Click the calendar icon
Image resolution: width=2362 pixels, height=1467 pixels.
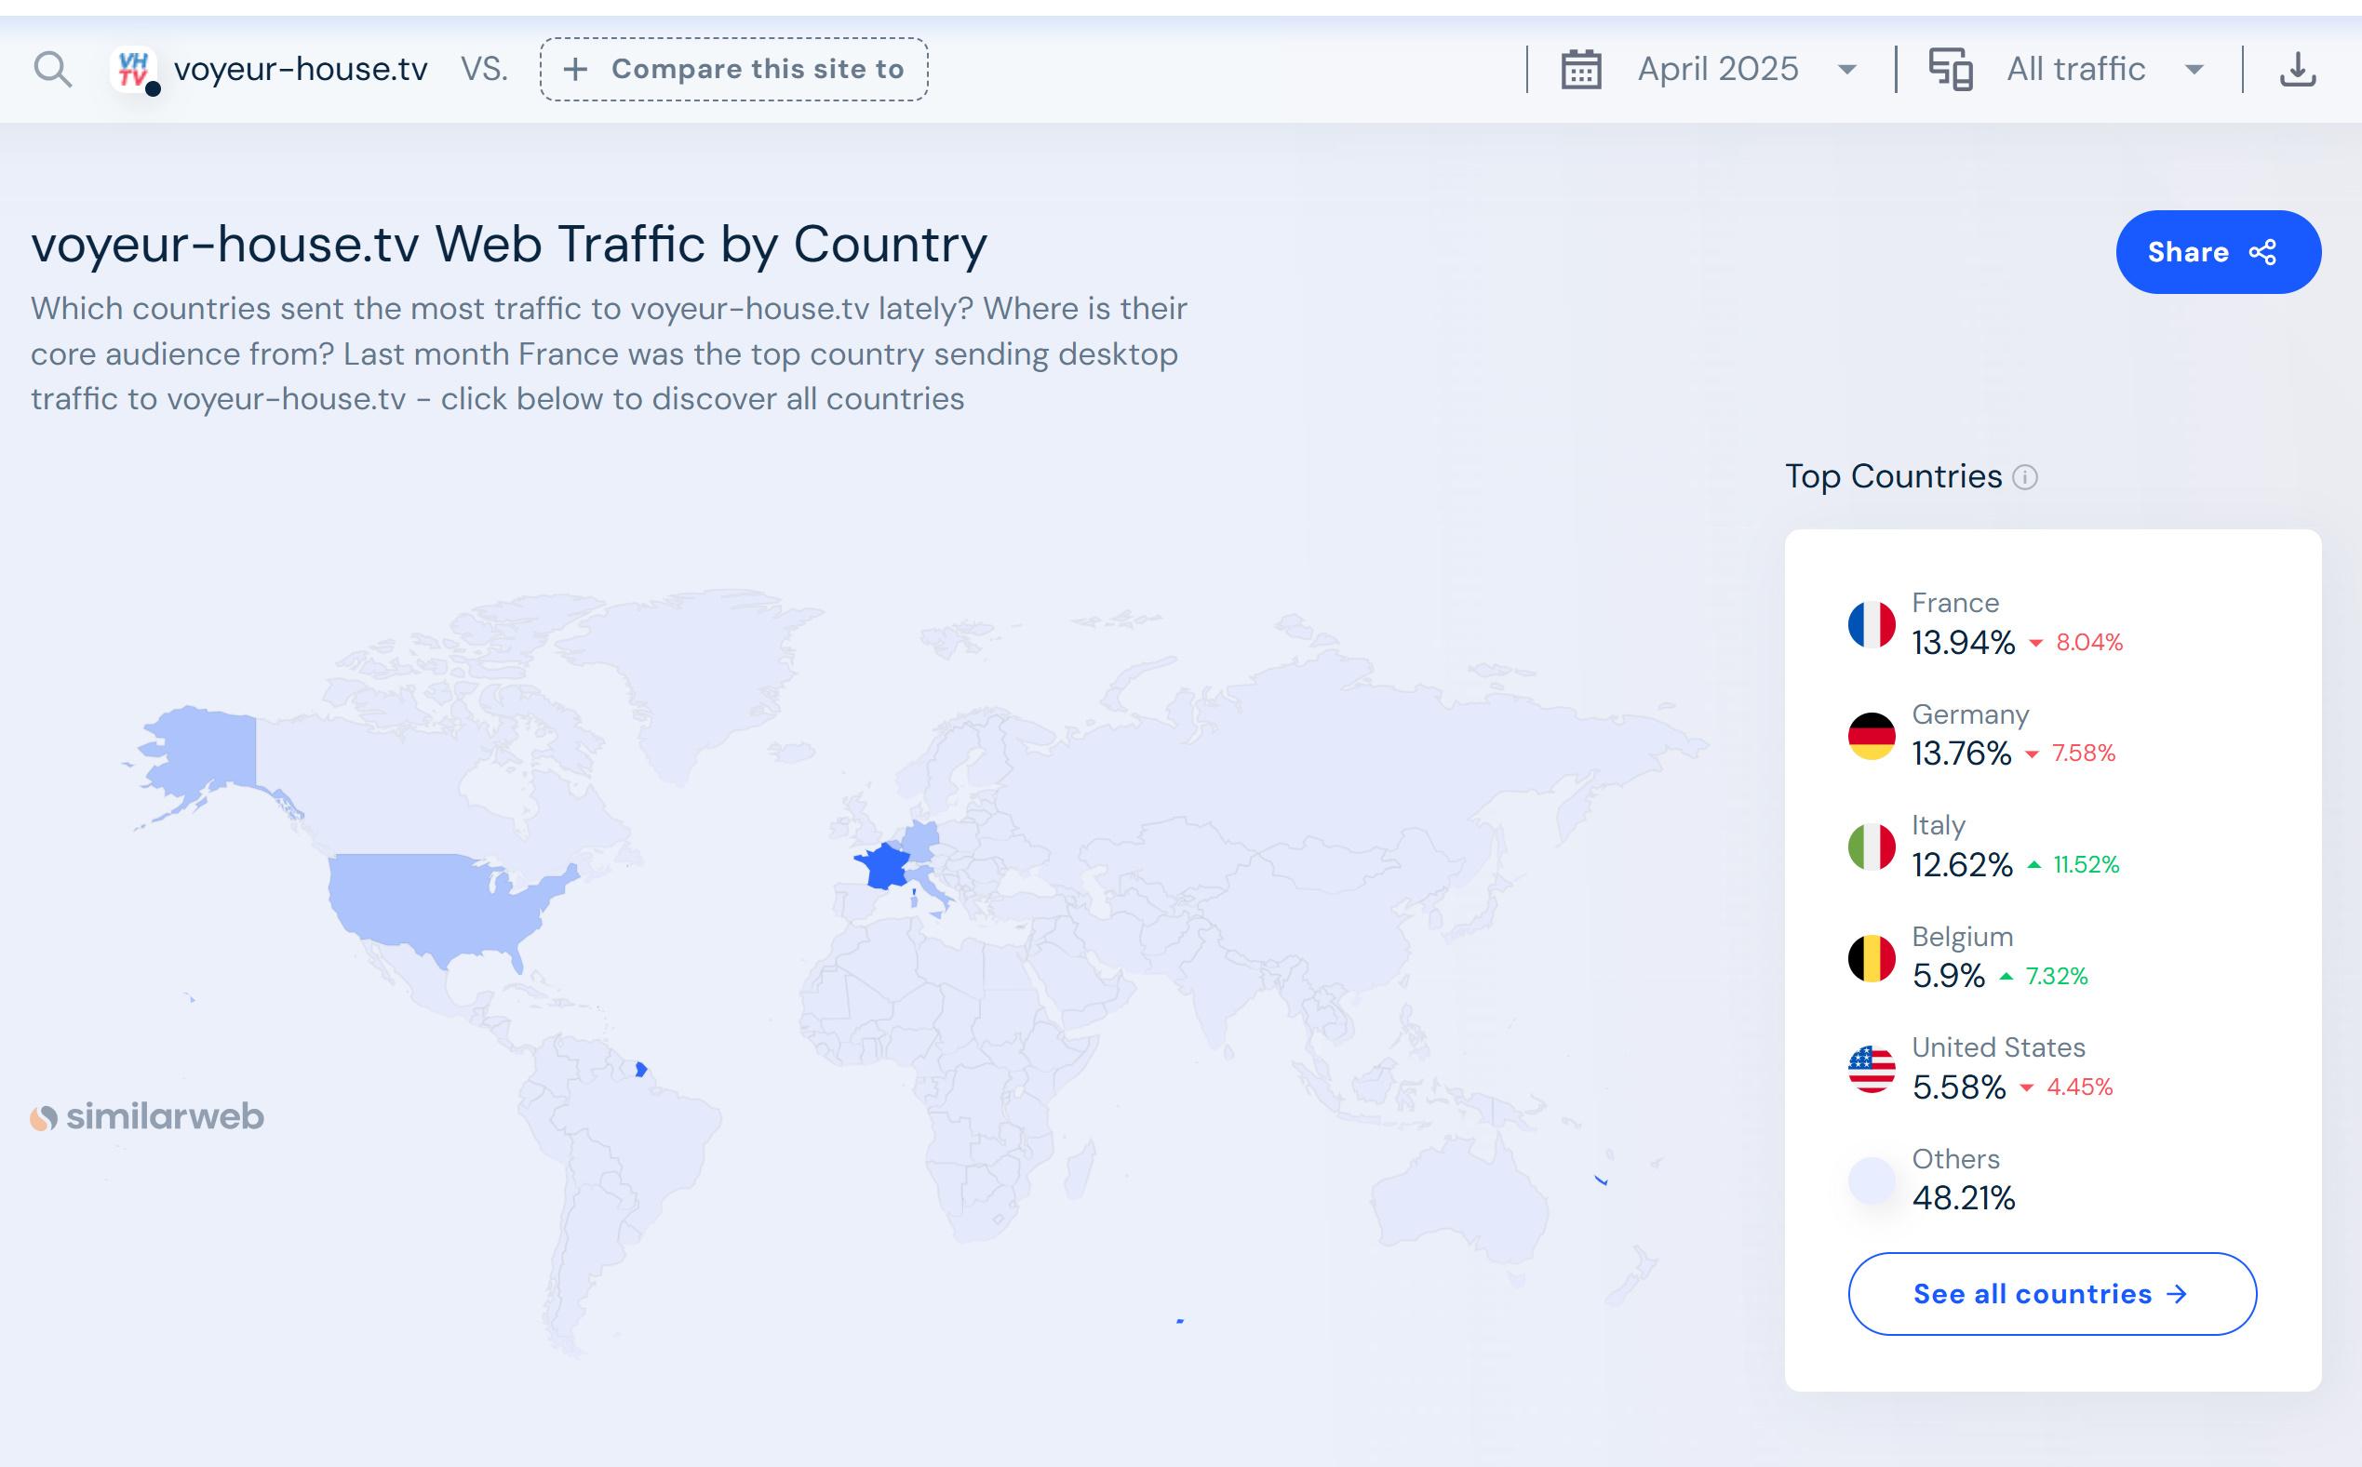1581,70
